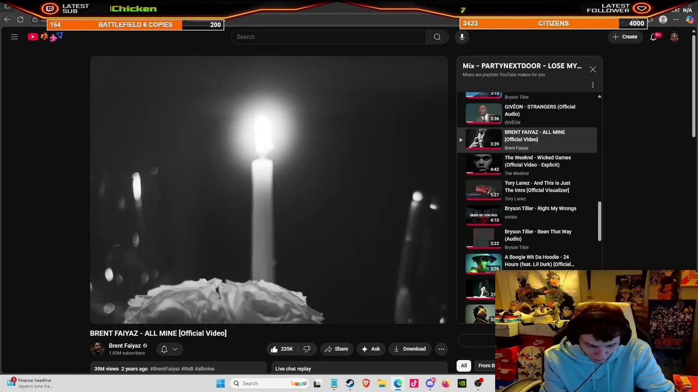This screenshot has width=698, height=392.
Task: Open Task View on the taskbar
Action: (x=317, y=383)
